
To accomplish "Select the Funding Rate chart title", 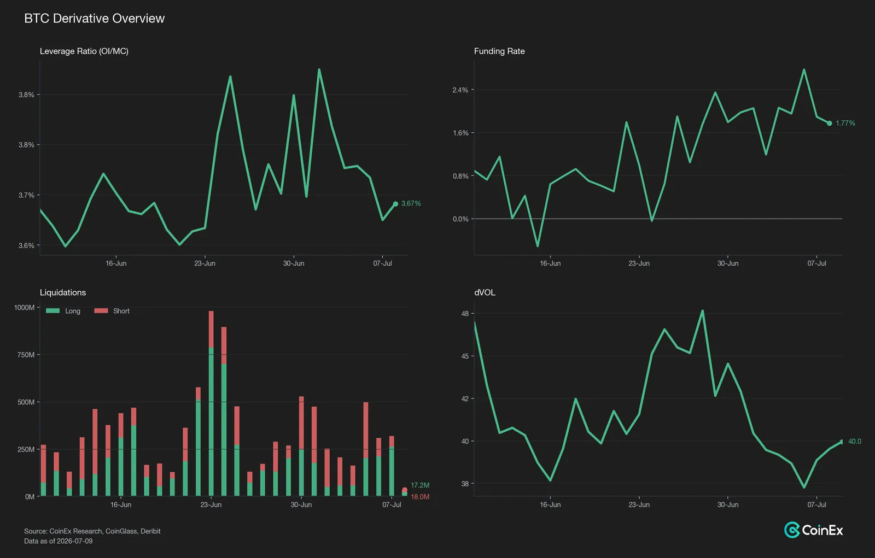I will [x=499, y=51].
